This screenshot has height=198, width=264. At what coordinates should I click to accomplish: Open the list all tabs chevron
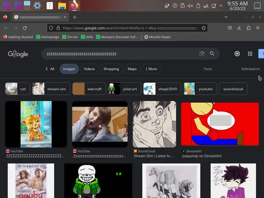tap(226, 17)
